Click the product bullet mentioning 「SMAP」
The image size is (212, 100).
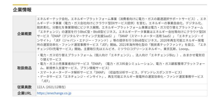tap(110, 72)
